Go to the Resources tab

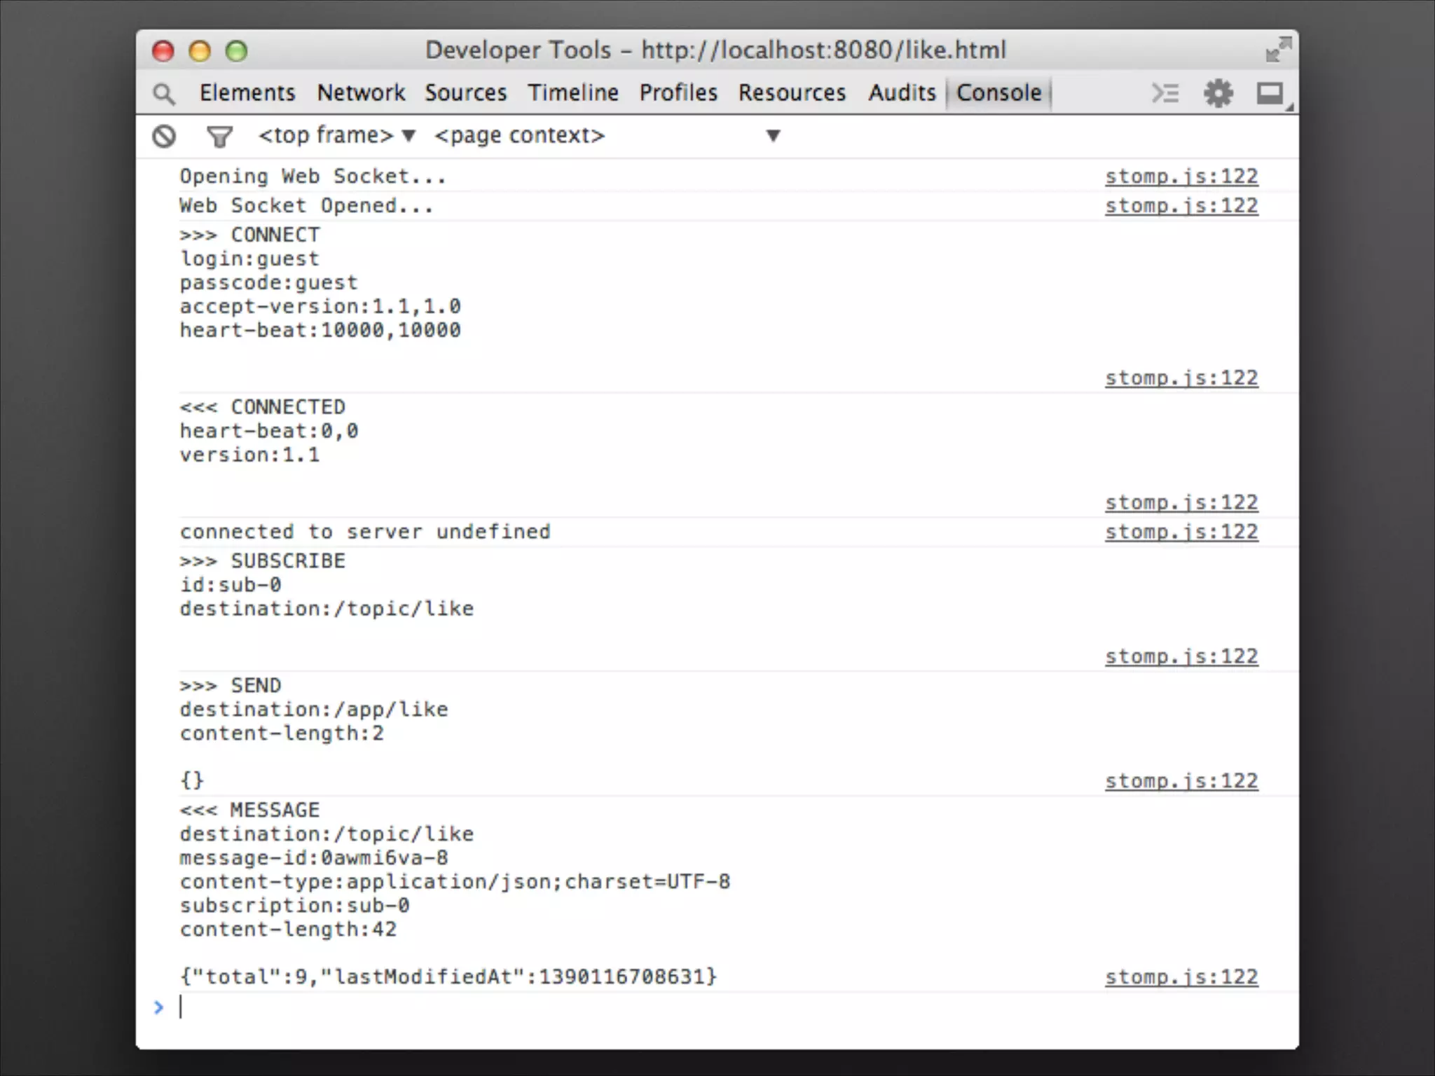792,92
